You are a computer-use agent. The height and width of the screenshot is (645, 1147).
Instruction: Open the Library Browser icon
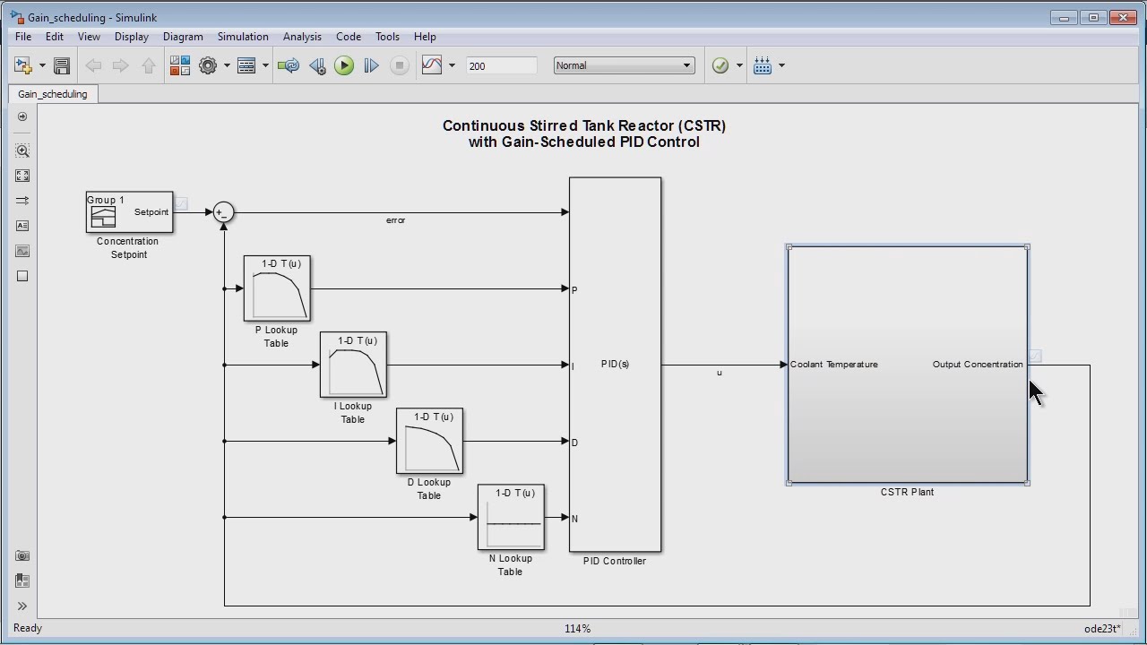(x=180, y=65)
